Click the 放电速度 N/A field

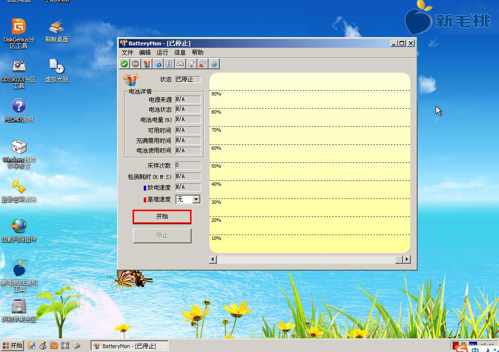(188, 187)
